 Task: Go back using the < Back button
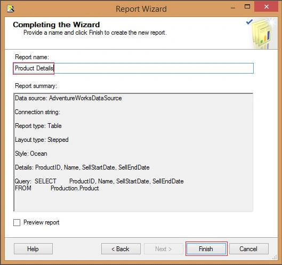pyautogui.click(x=120, y=249)
